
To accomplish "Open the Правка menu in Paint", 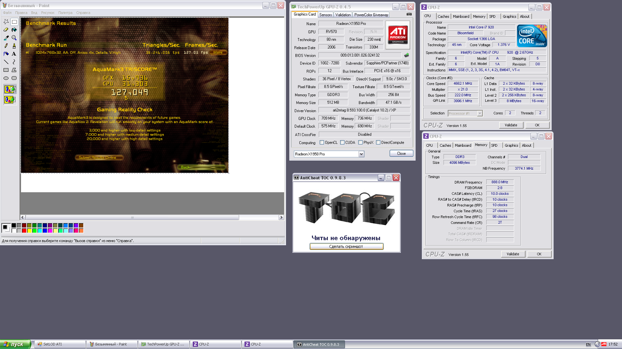I will pos(21,13).
